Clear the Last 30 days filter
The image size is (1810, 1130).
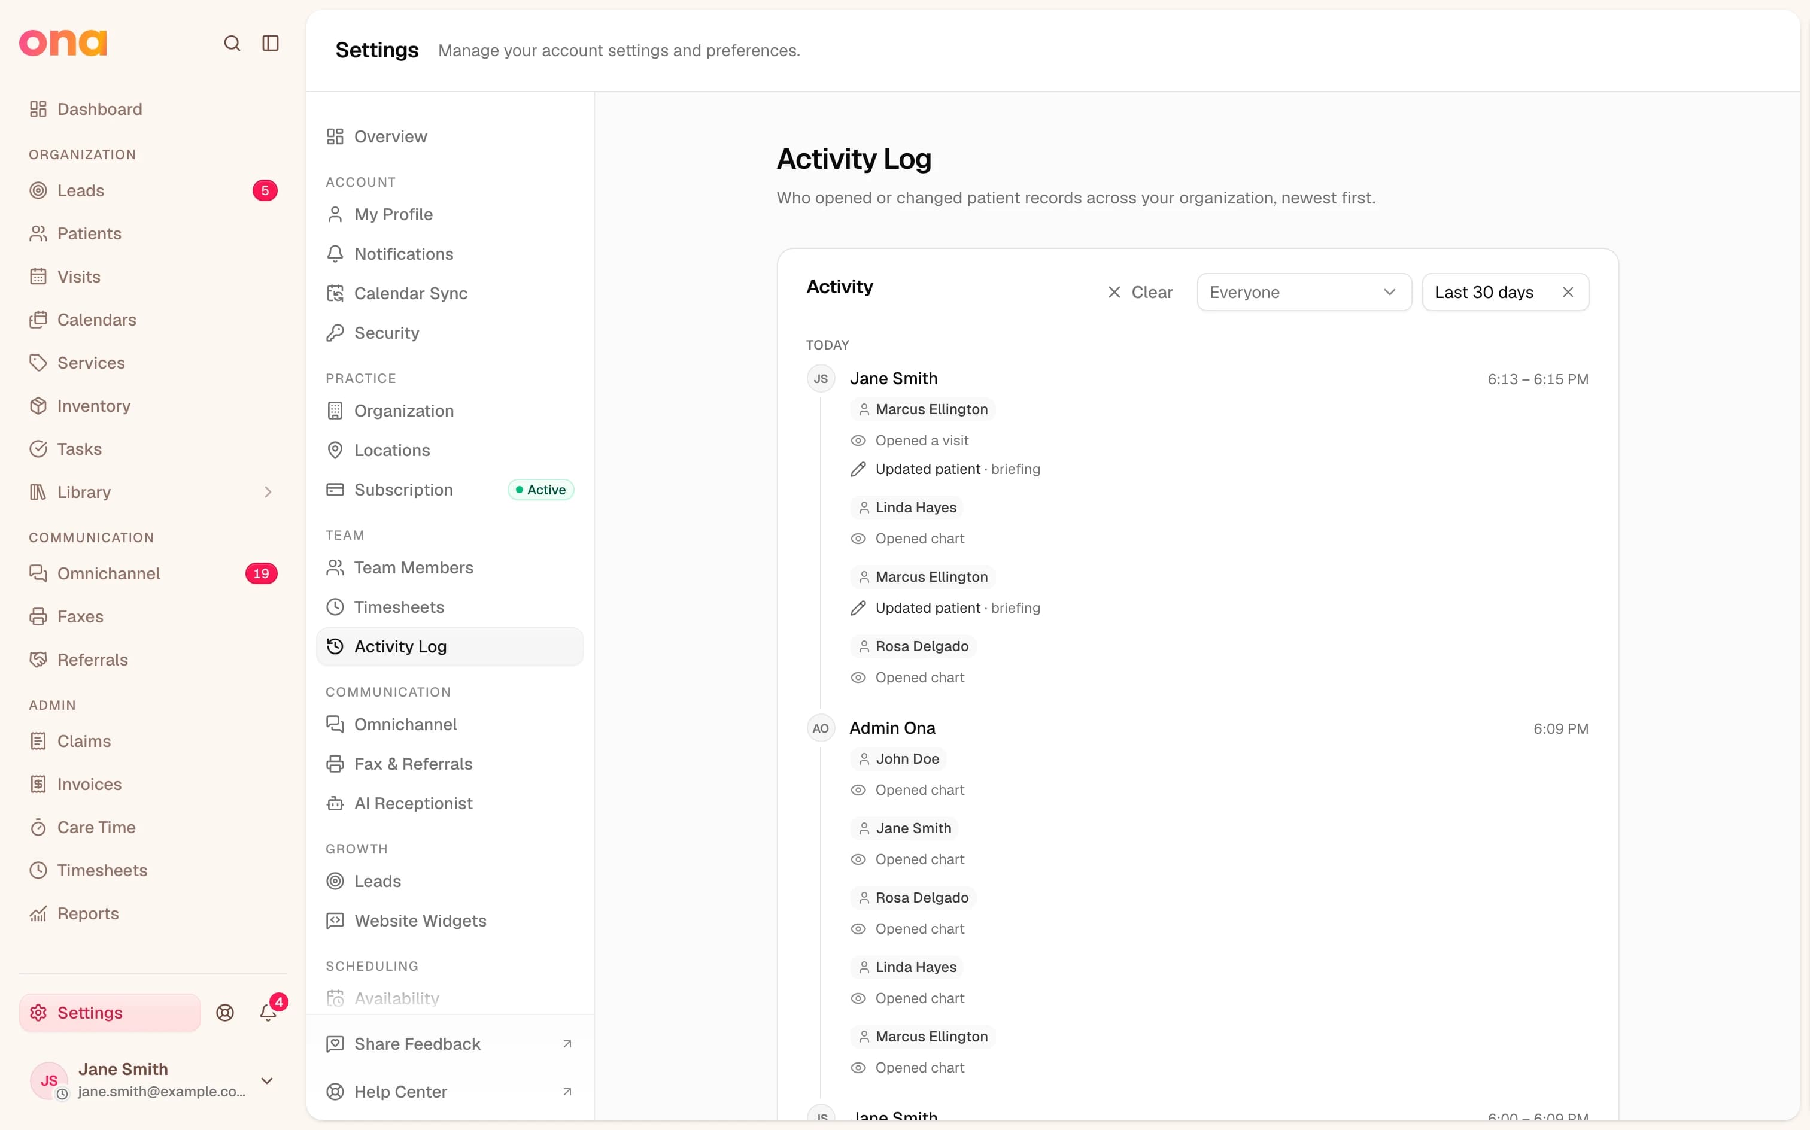[1568, 292]
